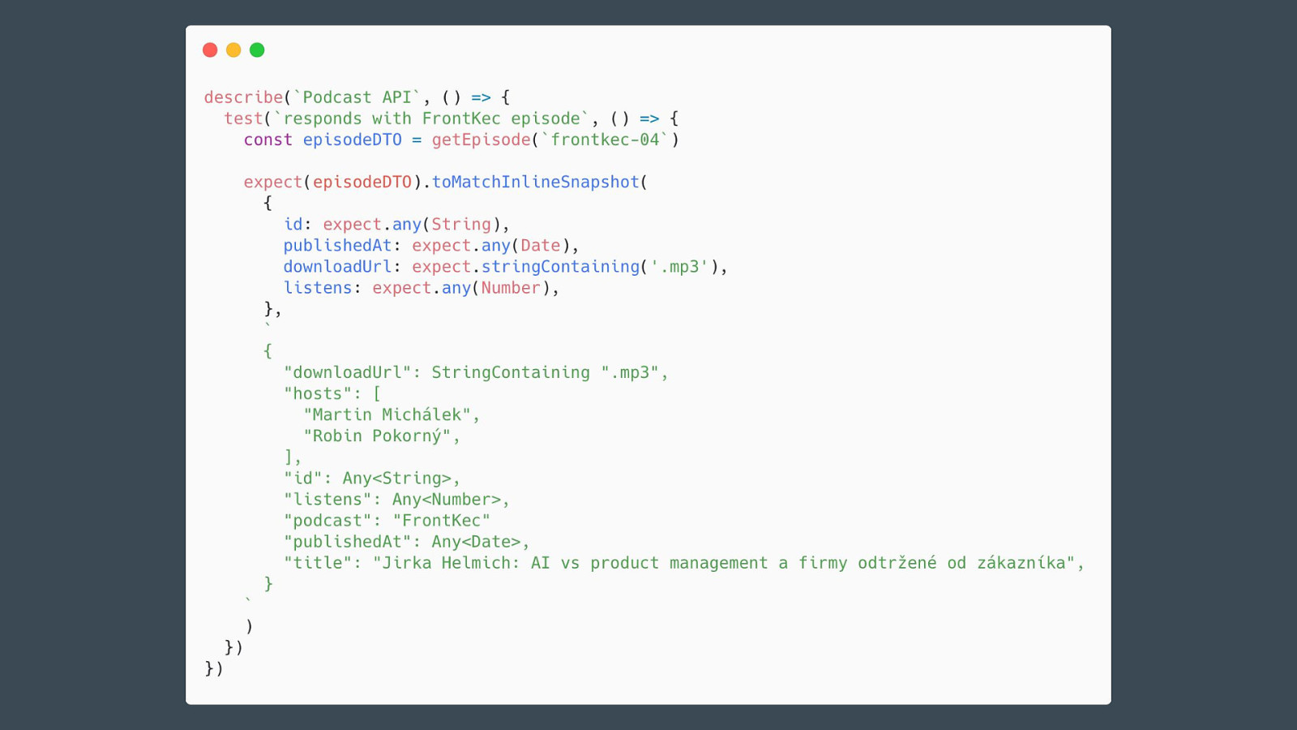Click the green maximize window dot

(257, 50)
